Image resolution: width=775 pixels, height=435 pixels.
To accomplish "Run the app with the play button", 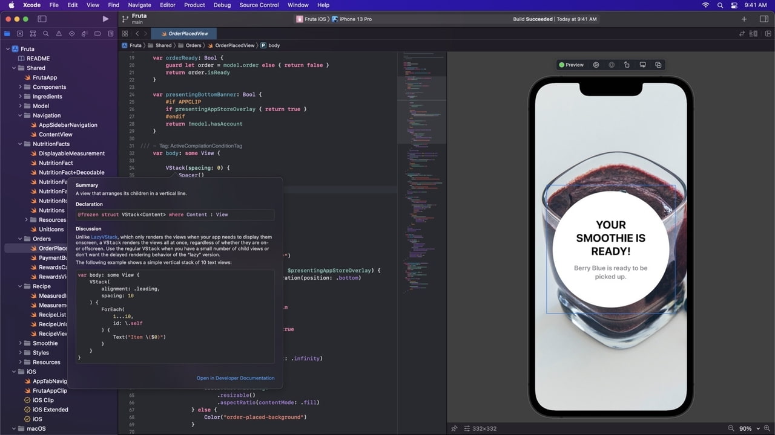I will tap(105, 19).
